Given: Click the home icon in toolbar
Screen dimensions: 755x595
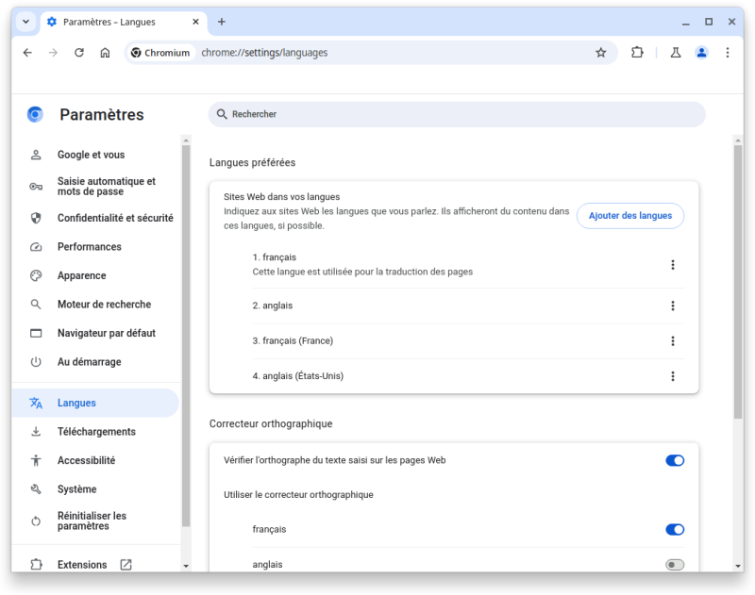Looking at the screenshot, I should click(105, 53).
